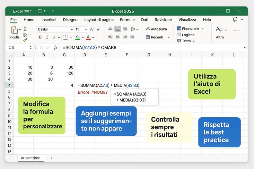The height and width of the screenshot is (169, 254).
Task: Click the Logiche functions button
Action: 186,35
